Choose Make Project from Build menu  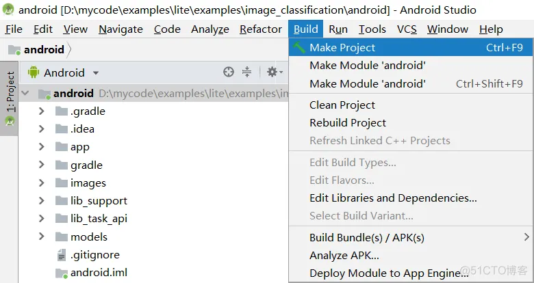[411, 47]
